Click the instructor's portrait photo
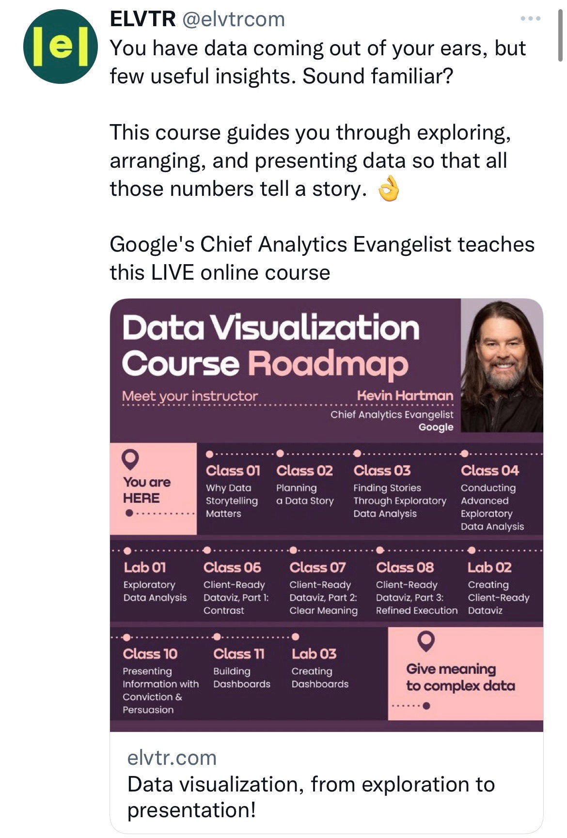 [502, 365]
